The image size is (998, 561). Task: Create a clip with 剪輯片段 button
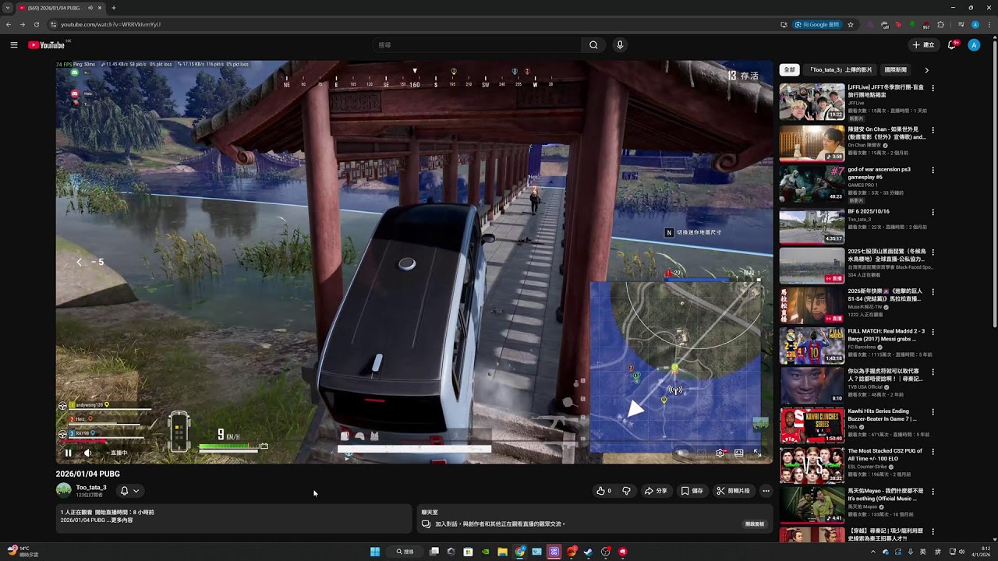tap(734, 491)
